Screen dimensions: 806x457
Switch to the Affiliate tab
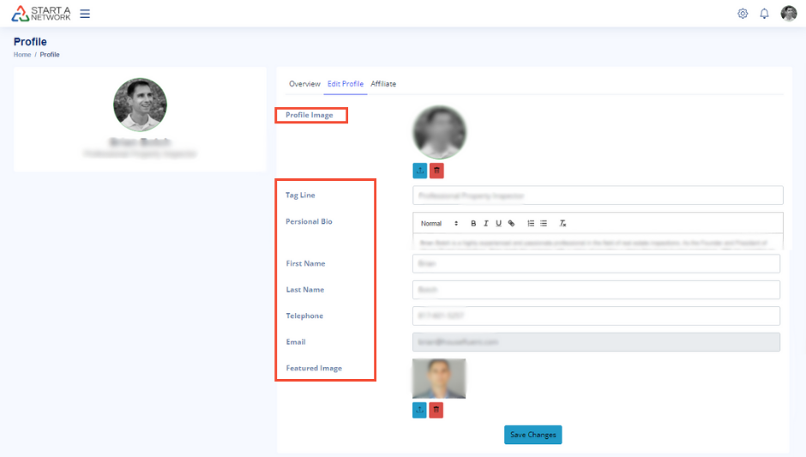click(383, 84)
